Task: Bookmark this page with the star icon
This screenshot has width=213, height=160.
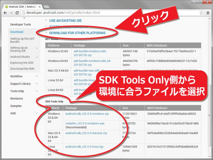Action: (x=202, y=13)
